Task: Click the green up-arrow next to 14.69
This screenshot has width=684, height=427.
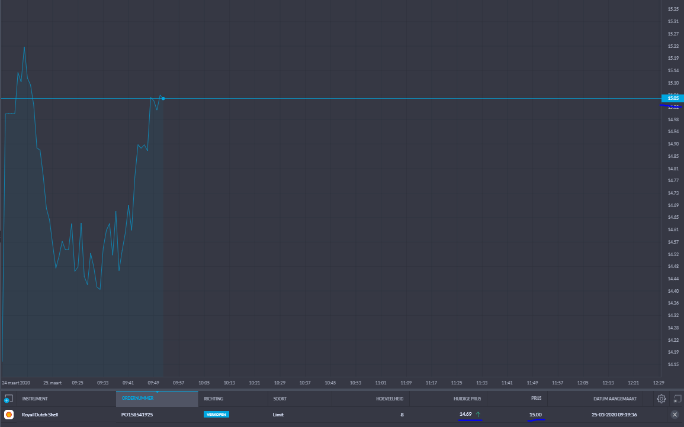Action: [x=478, y=415]
